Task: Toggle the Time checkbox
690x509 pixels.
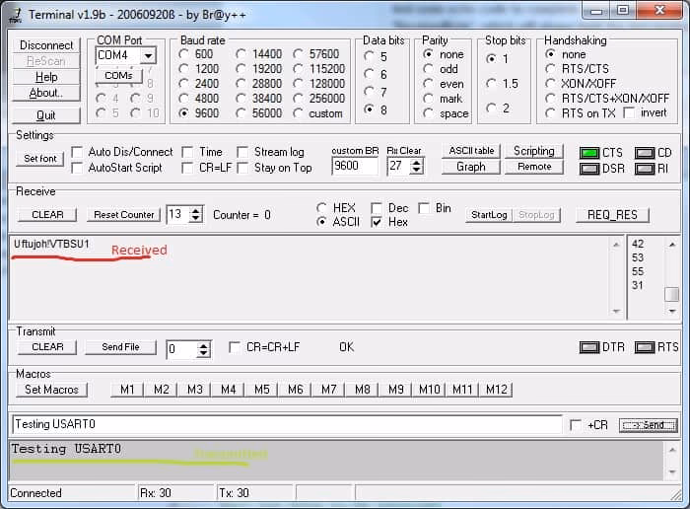Action: [187, 152]
